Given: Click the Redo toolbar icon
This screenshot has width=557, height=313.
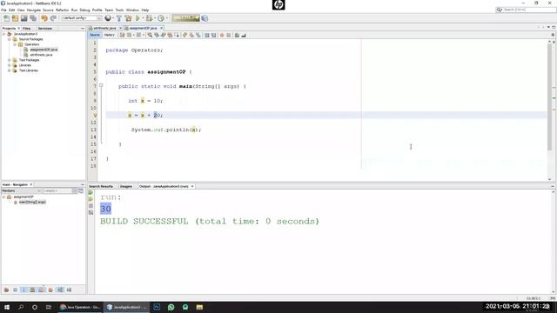Looking at the screenshot, I should 53,18.
